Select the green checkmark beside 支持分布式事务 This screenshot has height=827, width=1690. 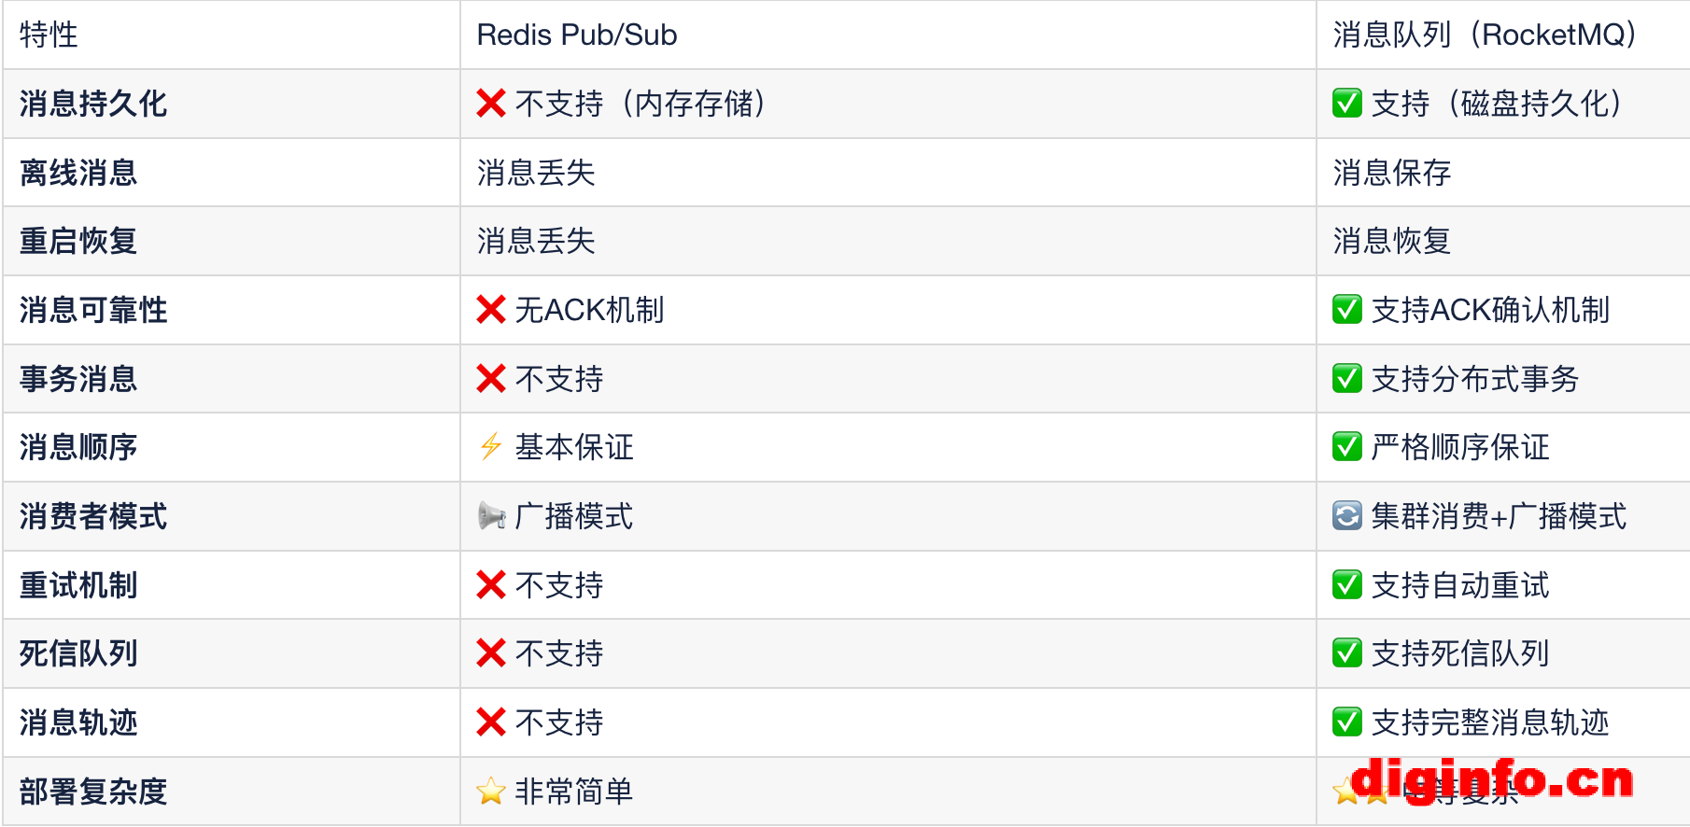tap(1346, 379)
